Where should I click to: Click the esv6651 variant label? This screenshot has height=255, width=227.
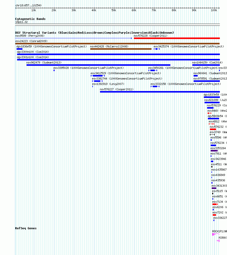coord(220,197)
